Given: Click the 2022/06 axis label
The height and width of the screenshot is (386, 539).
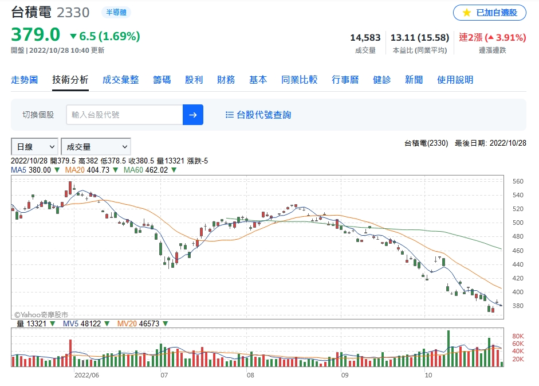Looking at the screenshot, I should coord(86,375).
